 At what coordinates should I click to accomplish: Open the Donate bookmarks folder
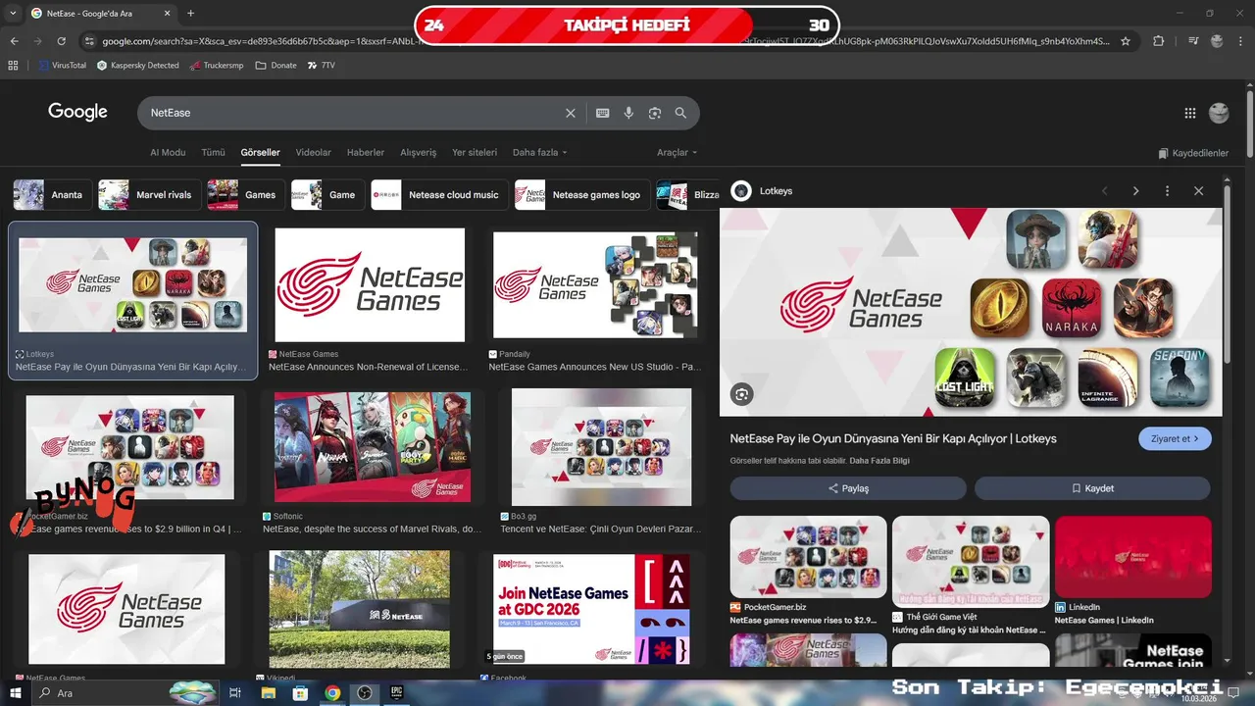[x=276, y=65]
